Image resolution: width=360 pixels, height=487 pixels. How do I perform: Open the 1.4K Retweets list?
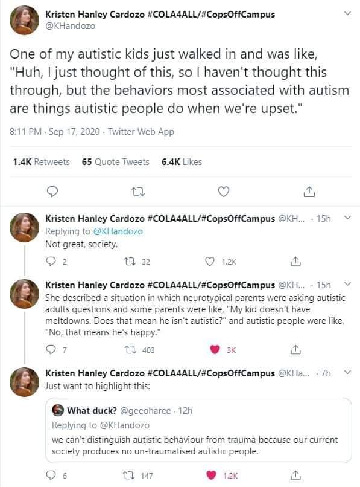click(41, 162)
